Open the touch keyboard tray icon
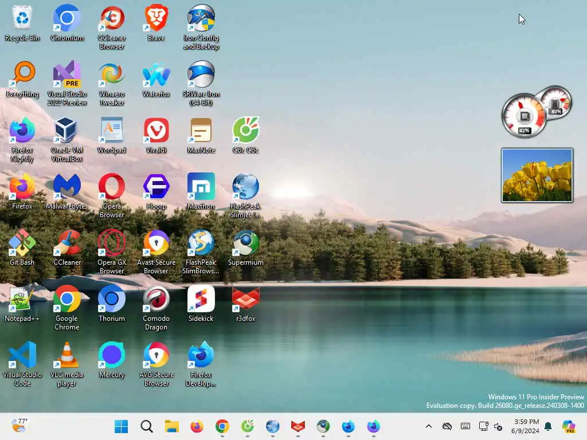587x440 pixels. pos(465,426)
